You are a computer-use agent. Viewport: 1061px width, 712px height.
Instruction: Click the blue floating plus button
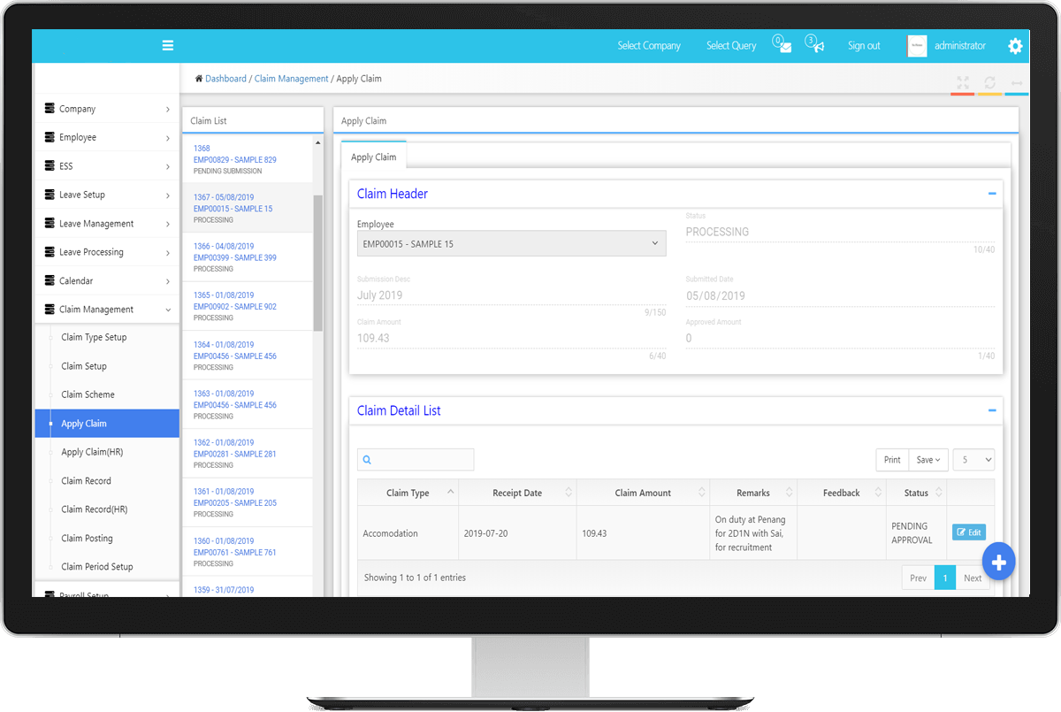(998, 562)
